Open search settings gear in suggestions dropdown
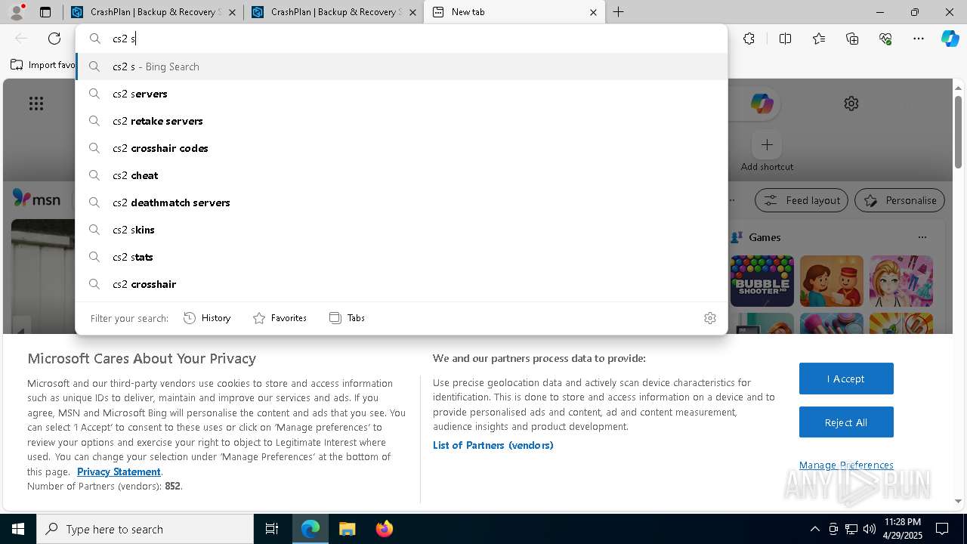 tap(709, 318)
